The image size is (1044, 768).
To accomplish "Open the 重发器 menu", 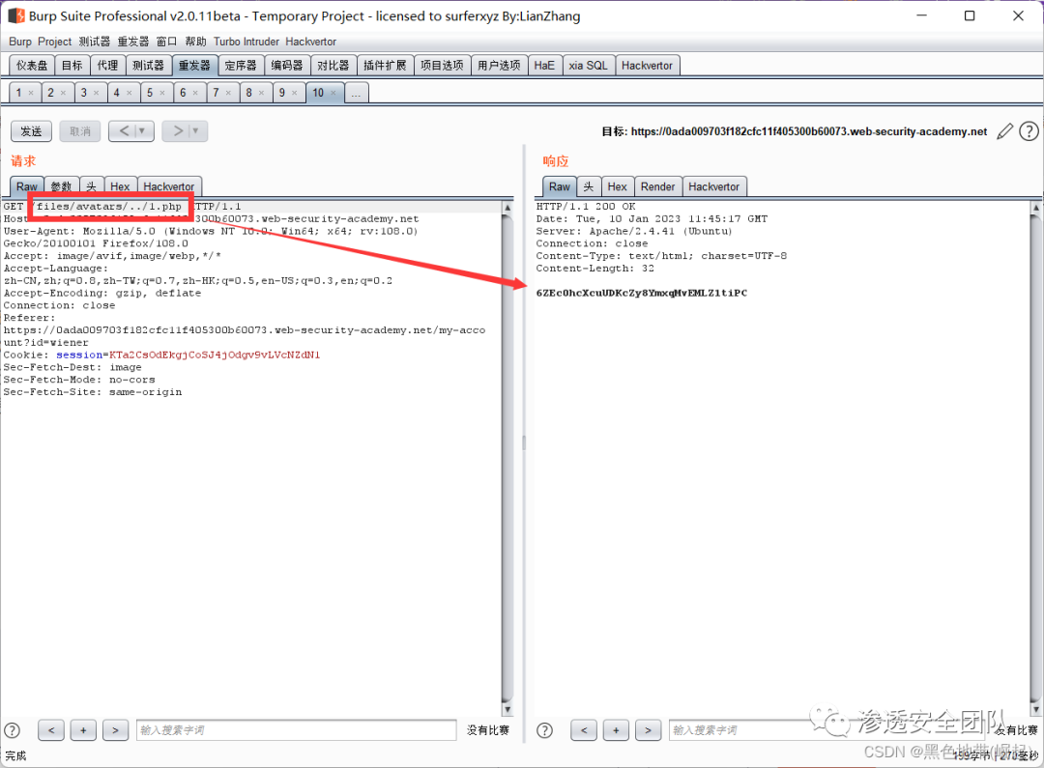I will click(x=133, y=42).
